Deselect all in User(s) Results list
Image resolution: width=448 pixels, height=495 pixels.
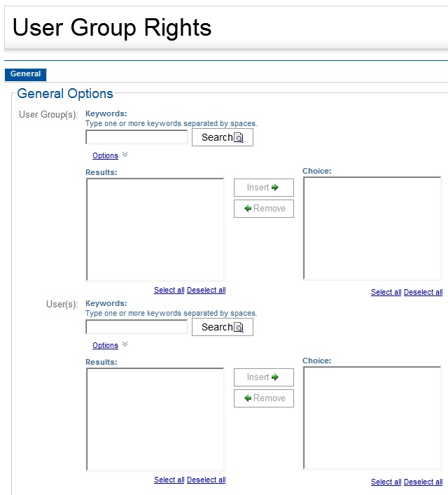206,480
